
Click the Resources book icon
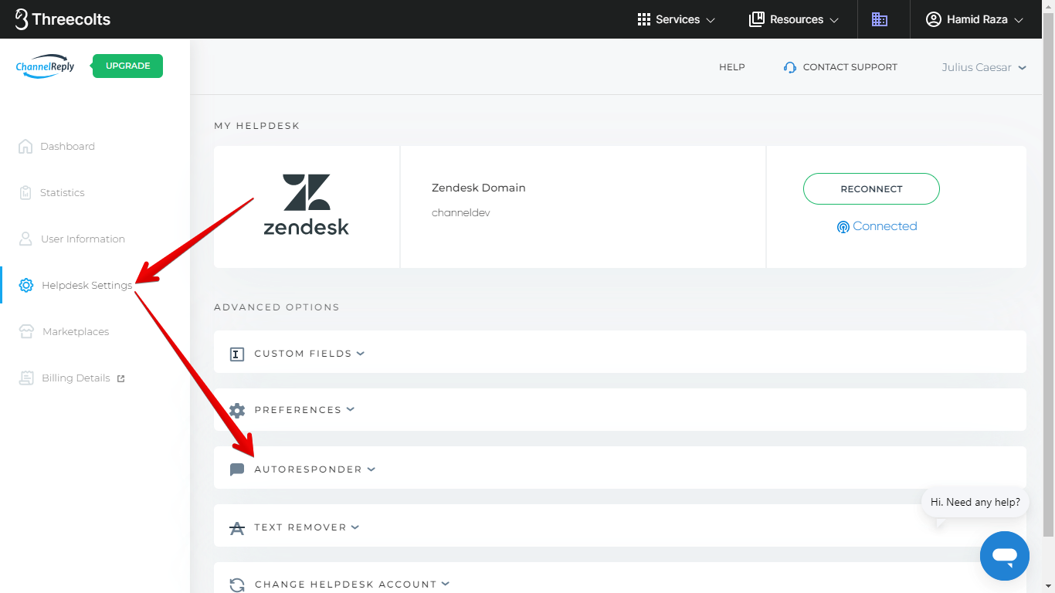tap(757, 19)
